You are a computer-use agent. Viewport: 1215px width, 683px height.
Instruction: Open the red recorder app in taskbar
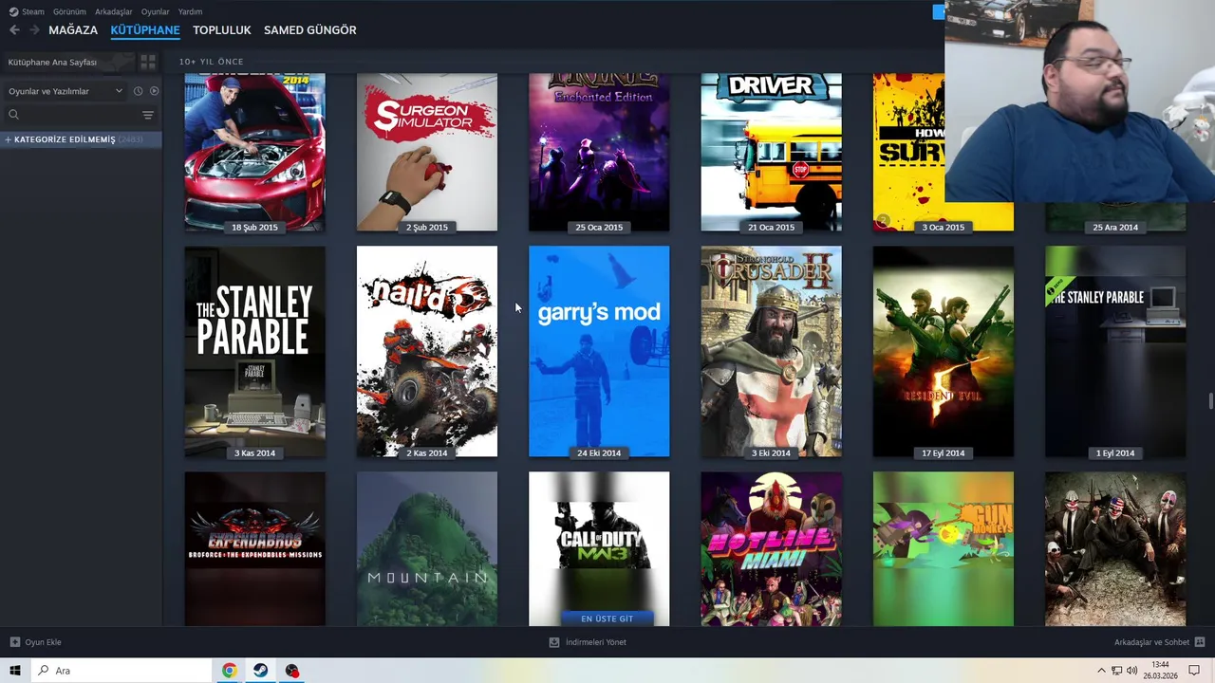(x=291, y=671)
